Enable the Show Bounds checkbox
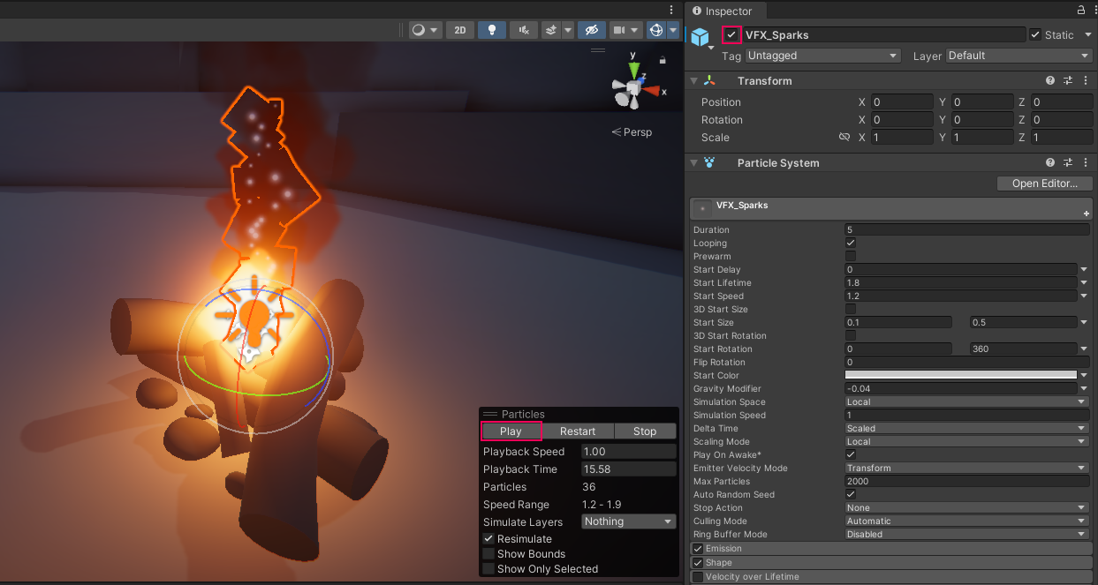Screen dimensions: 1098x585 488,554
